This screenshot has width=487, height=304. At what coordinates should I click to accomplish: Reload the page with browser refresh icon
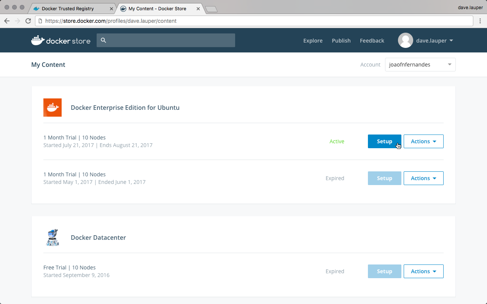pyautogui.click(x=28, y=21)
